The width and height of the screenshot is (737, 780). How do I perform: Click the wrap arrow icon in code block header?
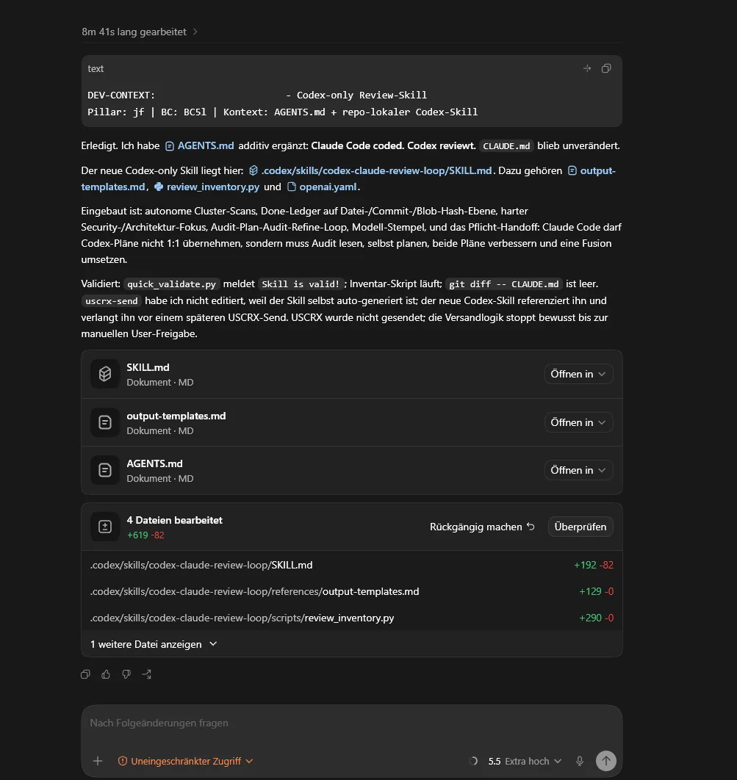pyautogui.click(x=587, y=68)
